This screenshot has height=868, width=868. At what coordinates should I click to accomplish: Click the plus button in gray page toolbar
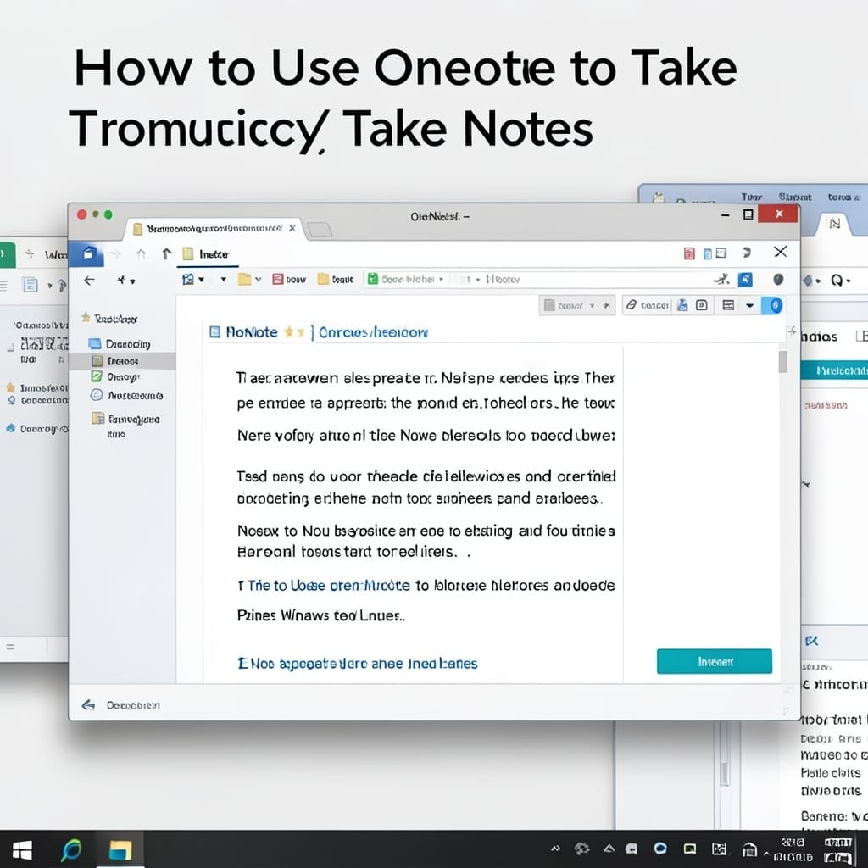tap(606, 305)
